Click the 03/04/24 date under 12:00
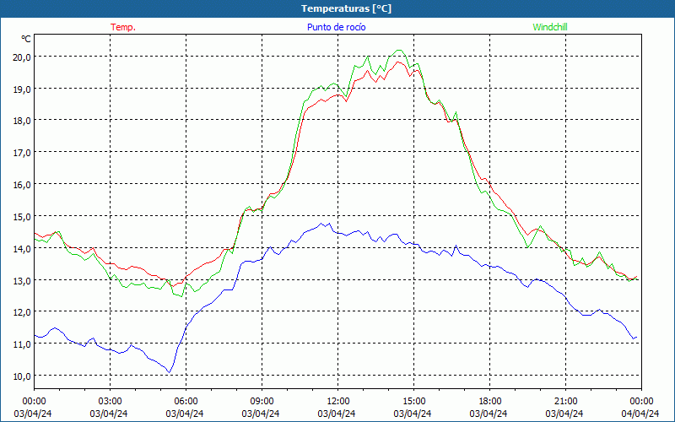Image resolution: width=675 pixels, height=422 pixels. click(x=337, y=414)
